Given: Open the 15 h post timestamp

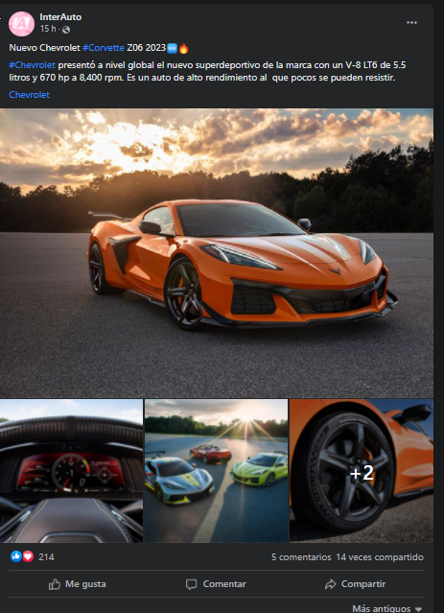Looking at the screenshot, I should (x=48, y=29).
